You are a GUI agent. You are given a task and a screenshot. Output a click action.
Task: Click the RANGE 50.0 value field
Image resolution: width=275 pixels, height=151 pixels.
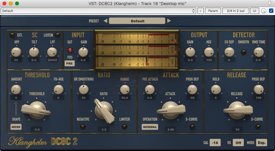[x=125, y=98]
